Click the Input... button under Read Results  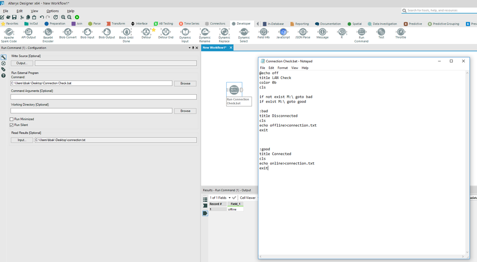point(22,140)
